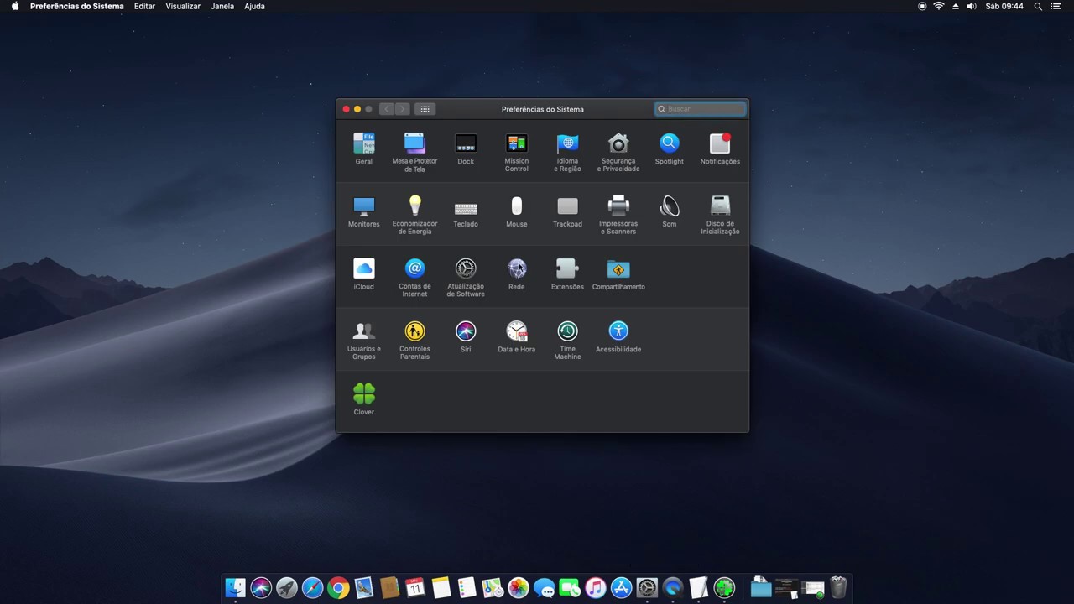Open Disco de Inicialização preferences
The width and height of the screenshot is (1074, 604).
coord(720,215)
